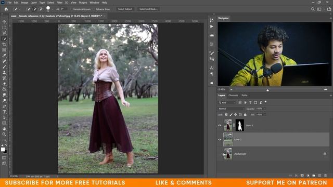
Task: Select the Path Selection tool
Action: point(4,117)
